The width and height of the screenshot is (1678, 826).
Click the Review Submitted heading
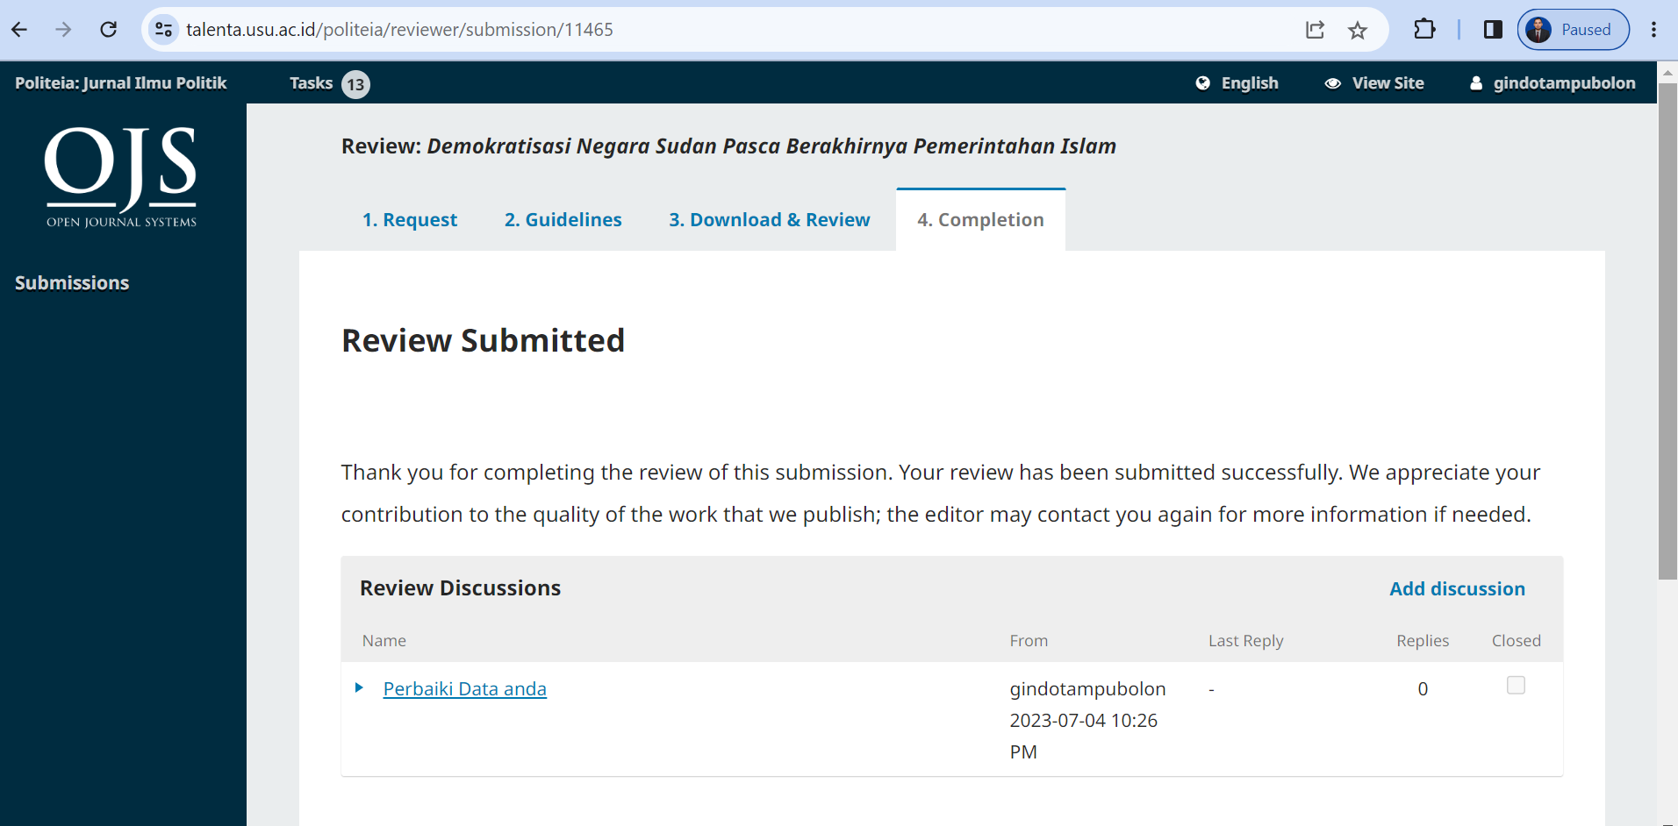pyautogui.click(x=483, y=340)
